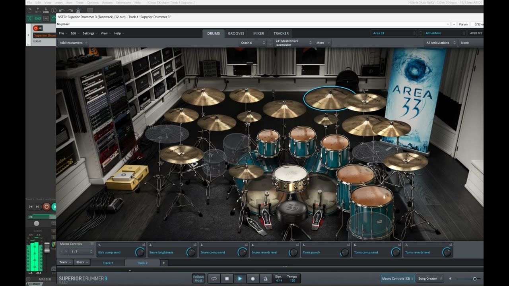Toggle the metronome icon
This screenshot has height=286, width=509.
point(265,278)
